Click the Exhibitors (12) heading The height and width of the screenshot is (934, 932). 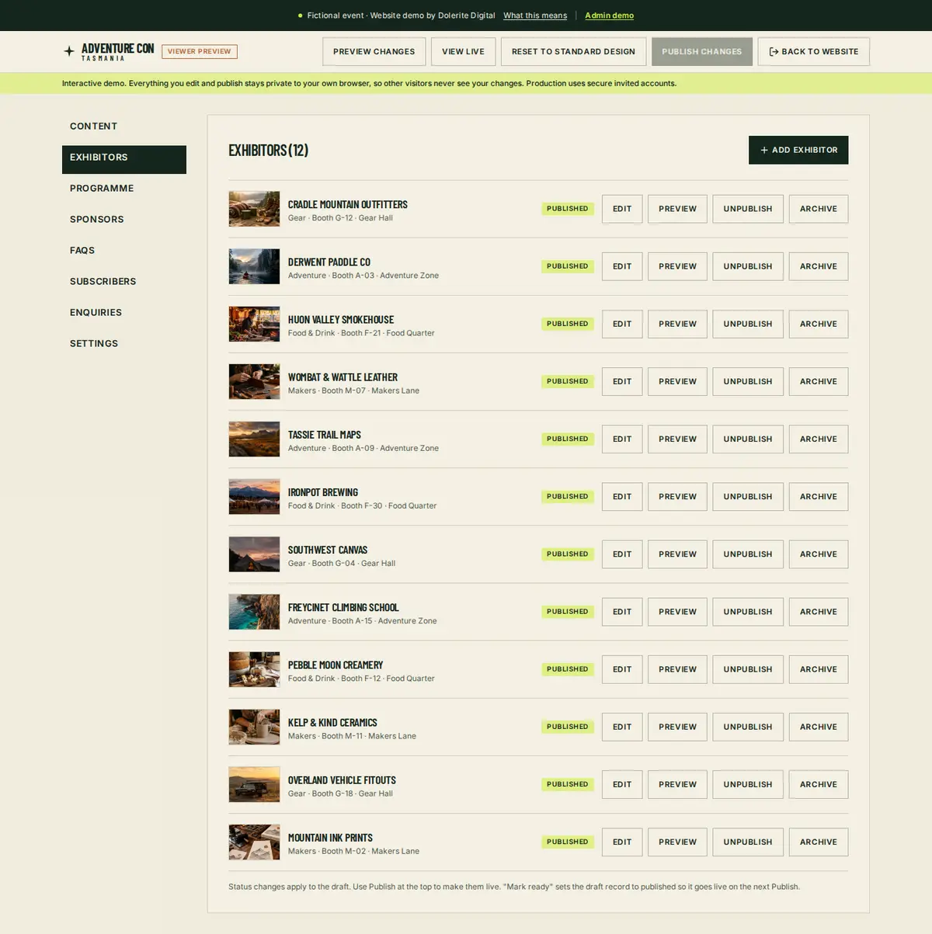[x=268, y=150]
